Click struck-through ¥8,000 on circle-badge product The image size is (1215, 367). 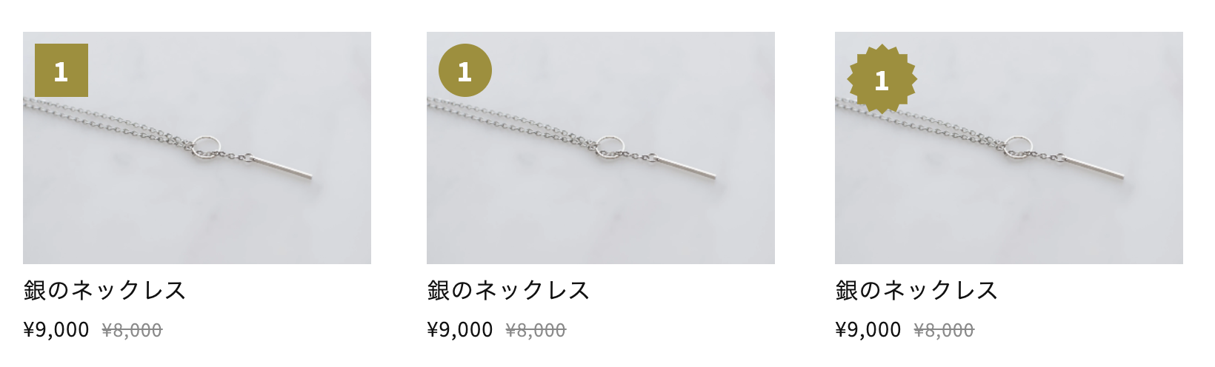(536, 330)
